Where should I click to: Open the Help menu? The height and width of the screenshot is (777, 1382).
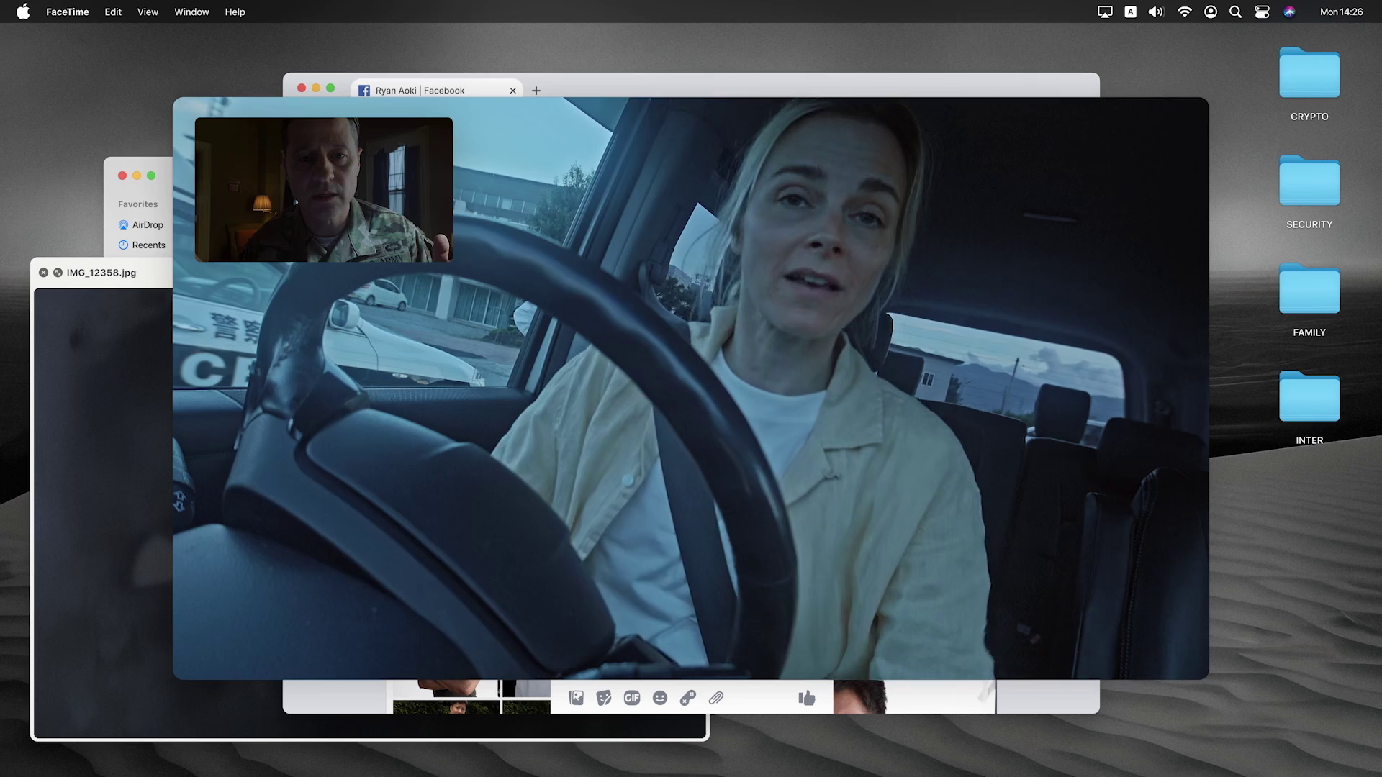(235, 12)
